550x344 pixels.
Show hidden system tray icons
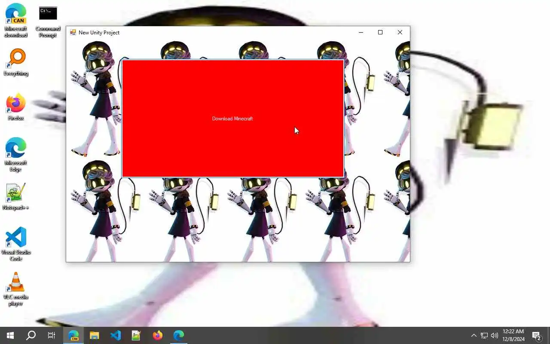(x=474, y=335)
